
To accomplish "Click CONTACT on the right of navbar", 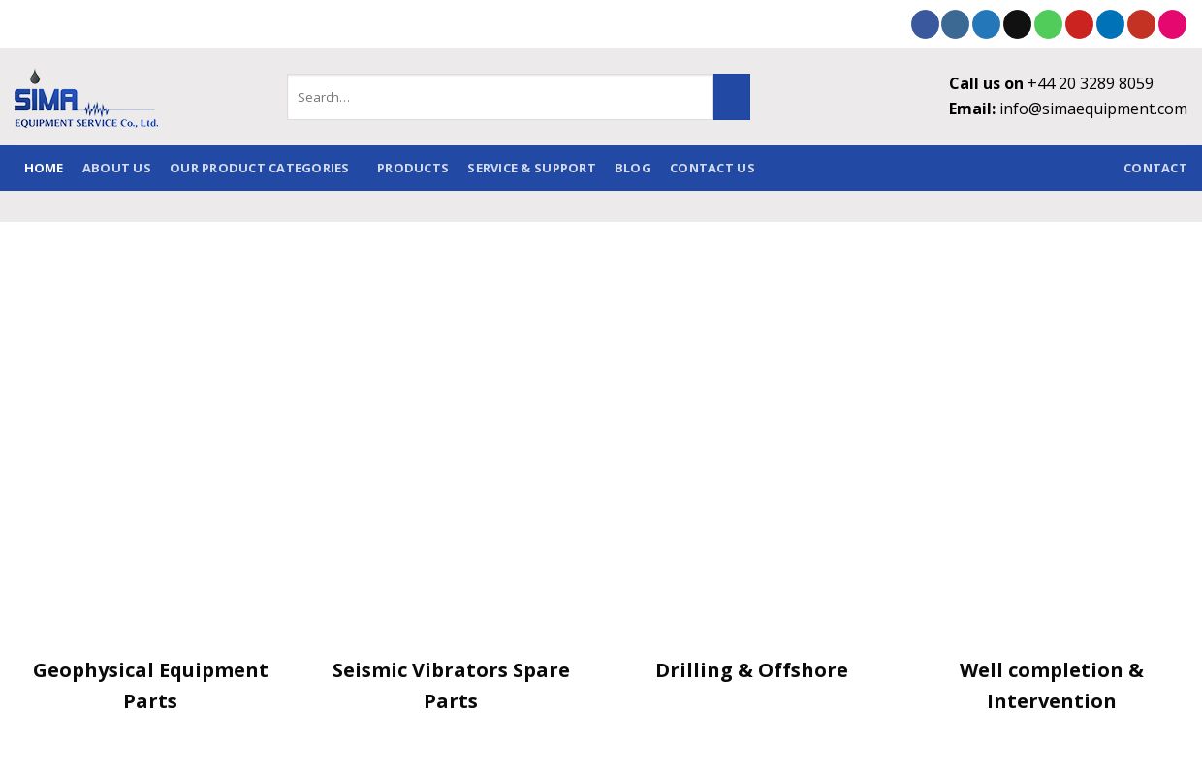I will point(1155,168).
